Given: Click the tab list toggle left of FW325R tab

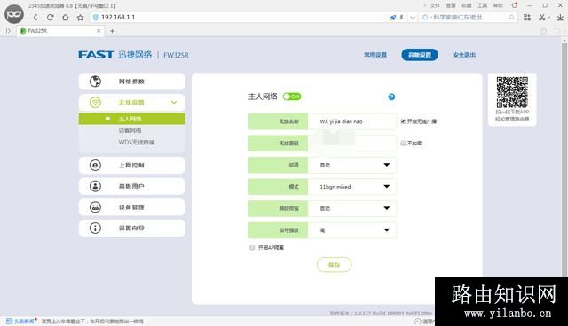Looking at the screenshot, I should pos(8,31).
